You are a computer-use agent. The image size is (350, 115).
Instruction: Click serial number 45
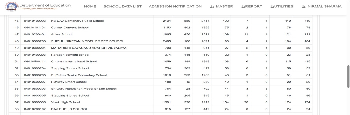click(x=17, y=21)
